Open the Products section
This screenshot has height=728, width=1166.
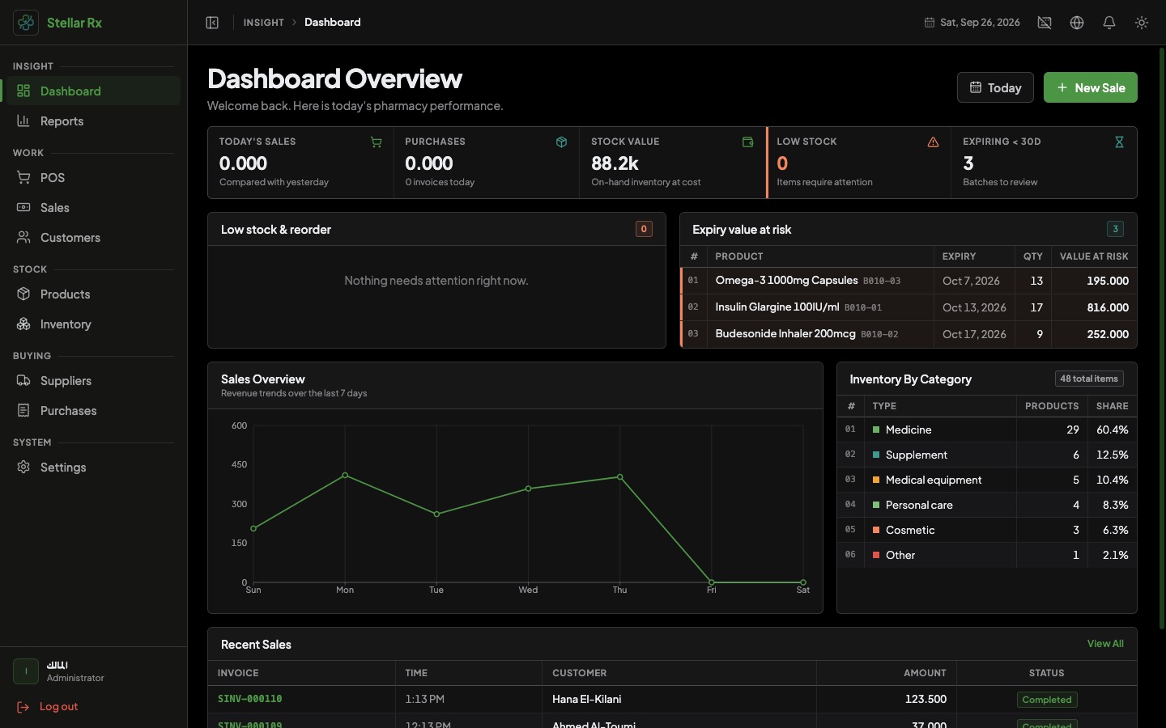[93, 294]
